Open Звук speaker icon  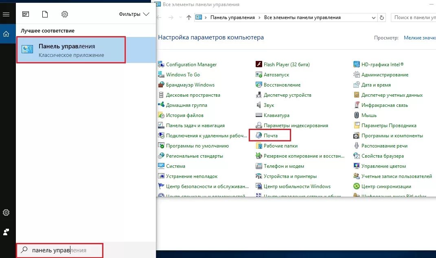coord(259,105)
